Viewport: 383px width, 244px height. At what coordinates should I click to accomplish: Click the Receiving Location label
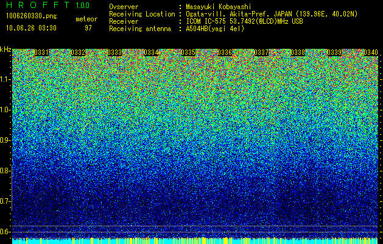pos(142,14)
